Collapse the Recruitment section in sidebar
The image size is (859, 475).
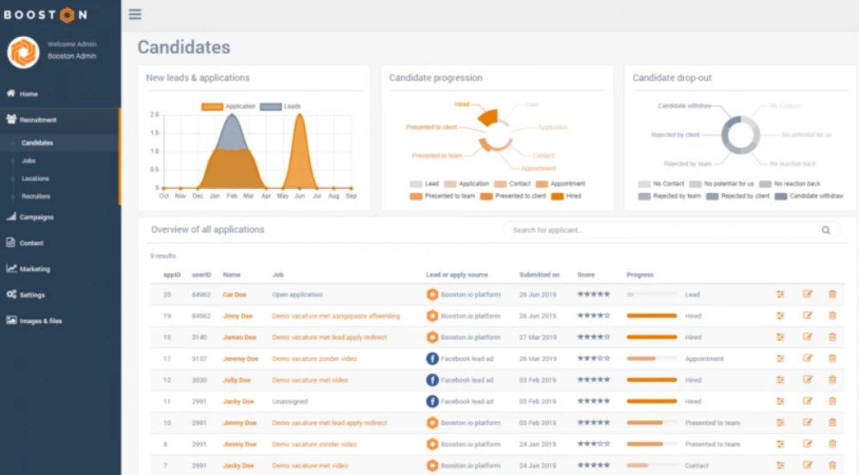[x=39, y=120]
